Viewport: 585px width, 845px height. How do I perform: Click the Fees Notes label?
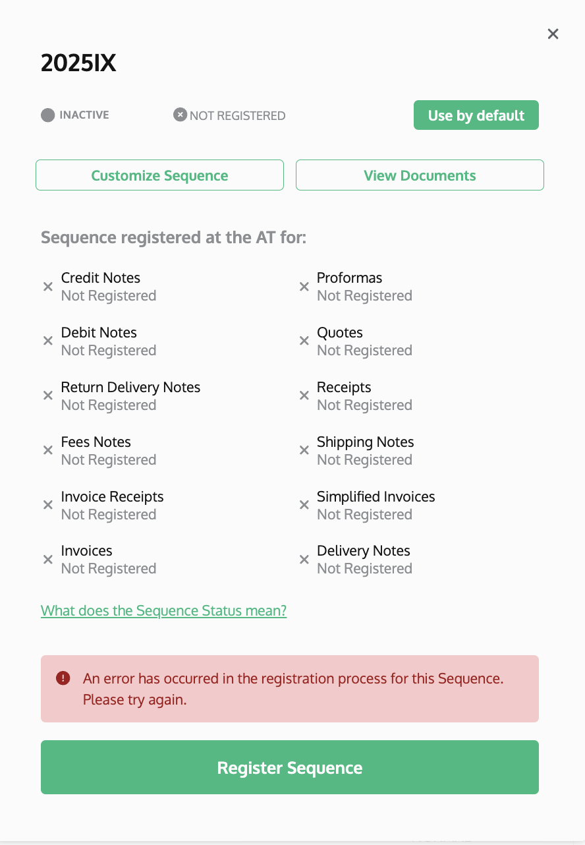click(96, 442)
